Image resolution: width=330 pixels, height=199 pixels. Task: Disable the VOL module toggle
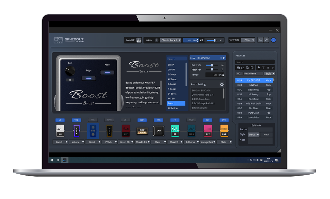coord(76,120)
